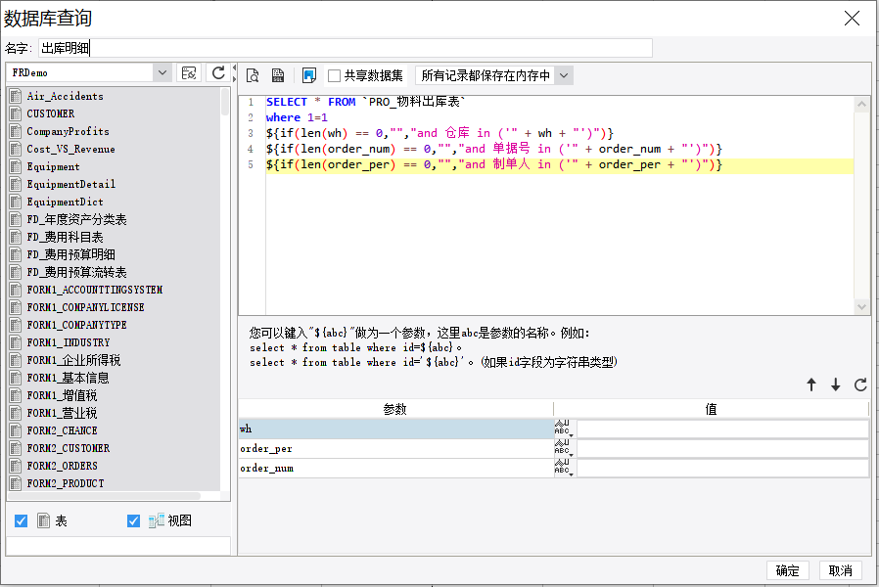Click the 名字 input field

[346, 48]
